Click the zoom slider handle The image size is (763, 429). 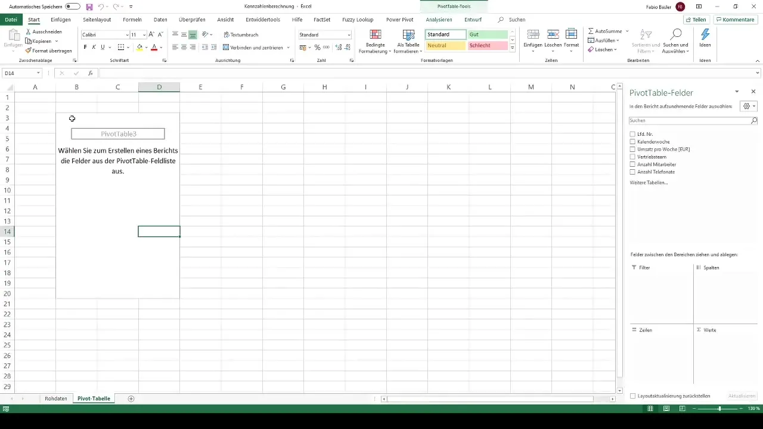(x=719, y=409)
